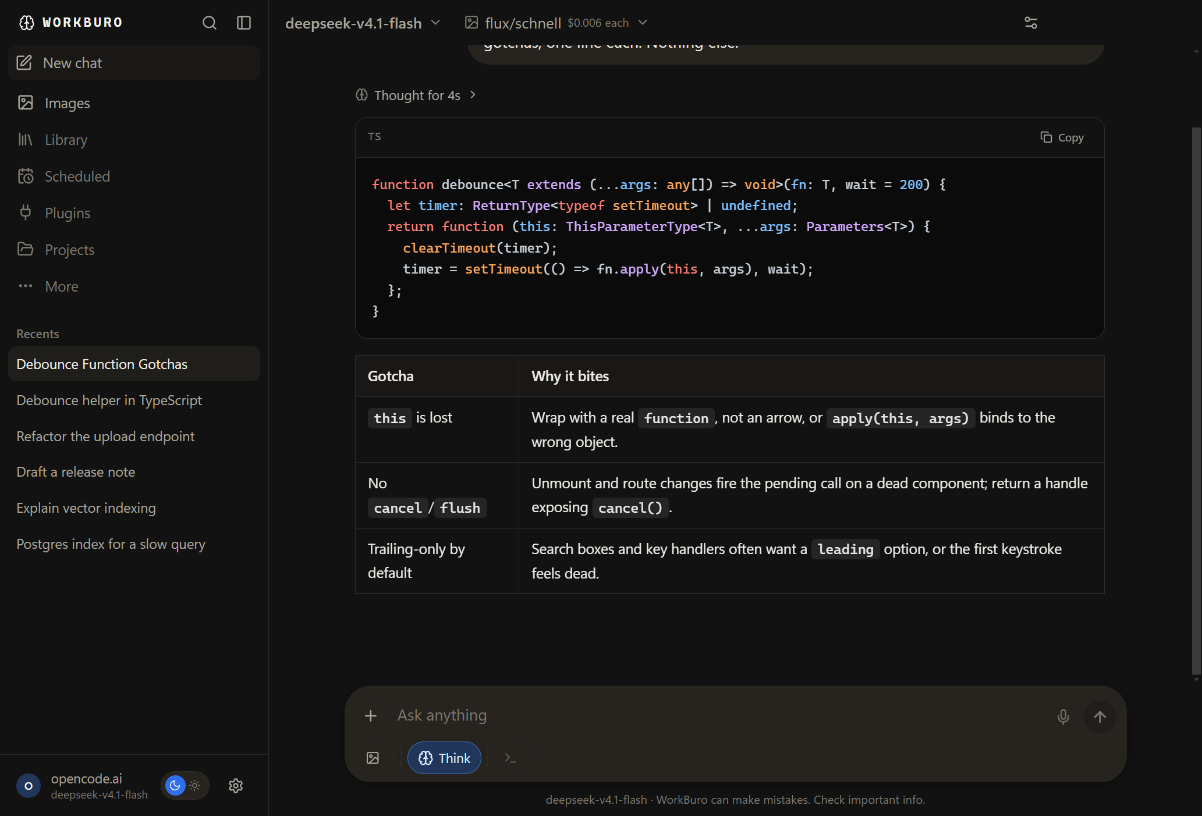Expand the Thought for 4s reasoning
Image resolution: width=1202 pixels, height=816 pixels.
coord(417,95)
